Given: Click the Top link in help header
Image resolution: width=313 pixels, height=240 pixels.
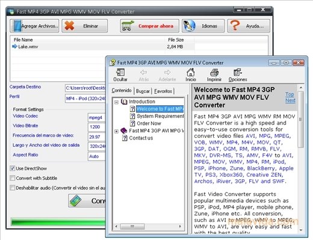Looking at the screenshot, I should coord(290,94).
